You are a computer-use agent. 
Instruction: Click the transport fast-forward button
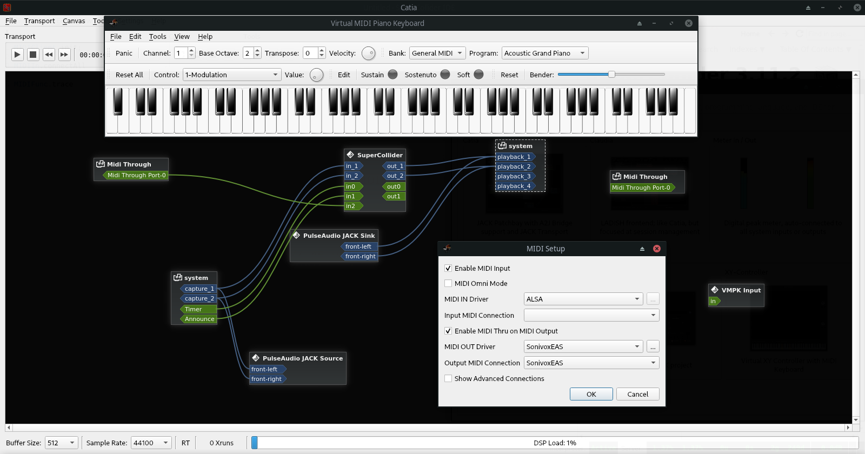coord(64,54)
